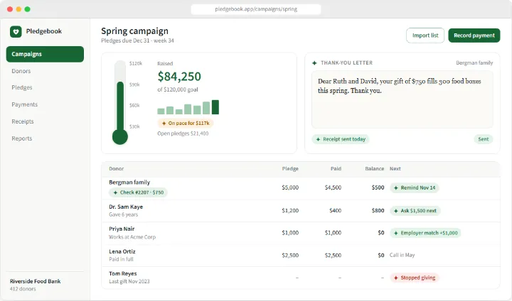The image size is (512, 301).
Task: Click the Paid column header
Action: (x=336, y=168)
